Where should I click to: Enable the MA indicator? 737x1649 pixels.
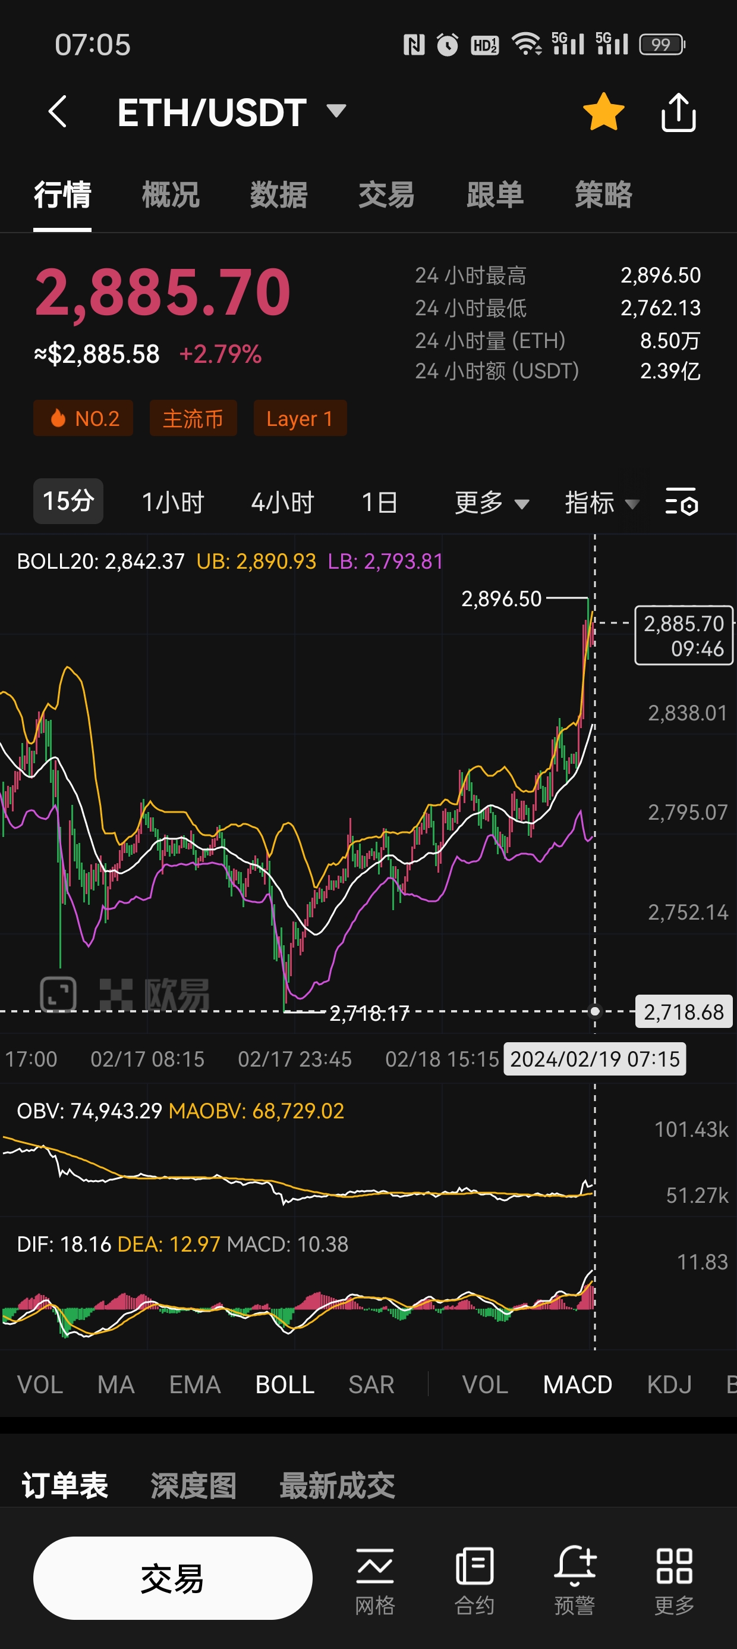pyautogui.click(x=116, y=1385)
